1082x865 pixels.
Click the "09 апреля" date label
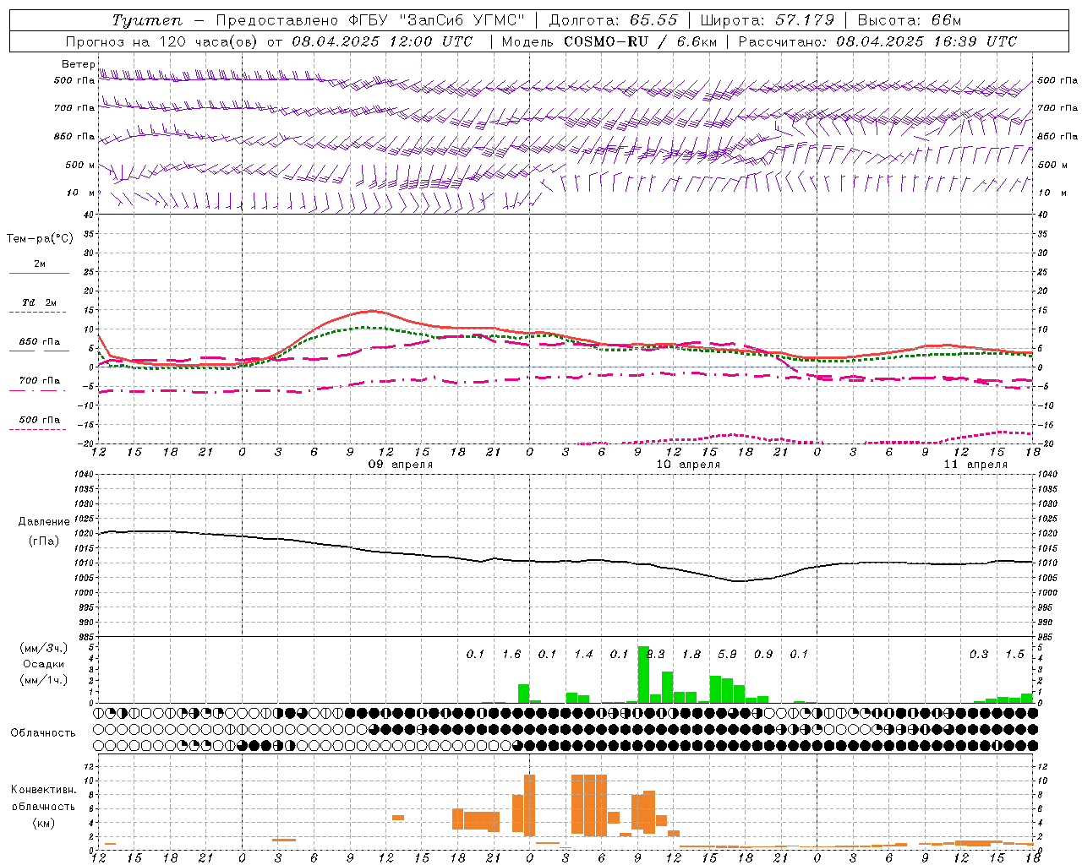pos(401,465)
